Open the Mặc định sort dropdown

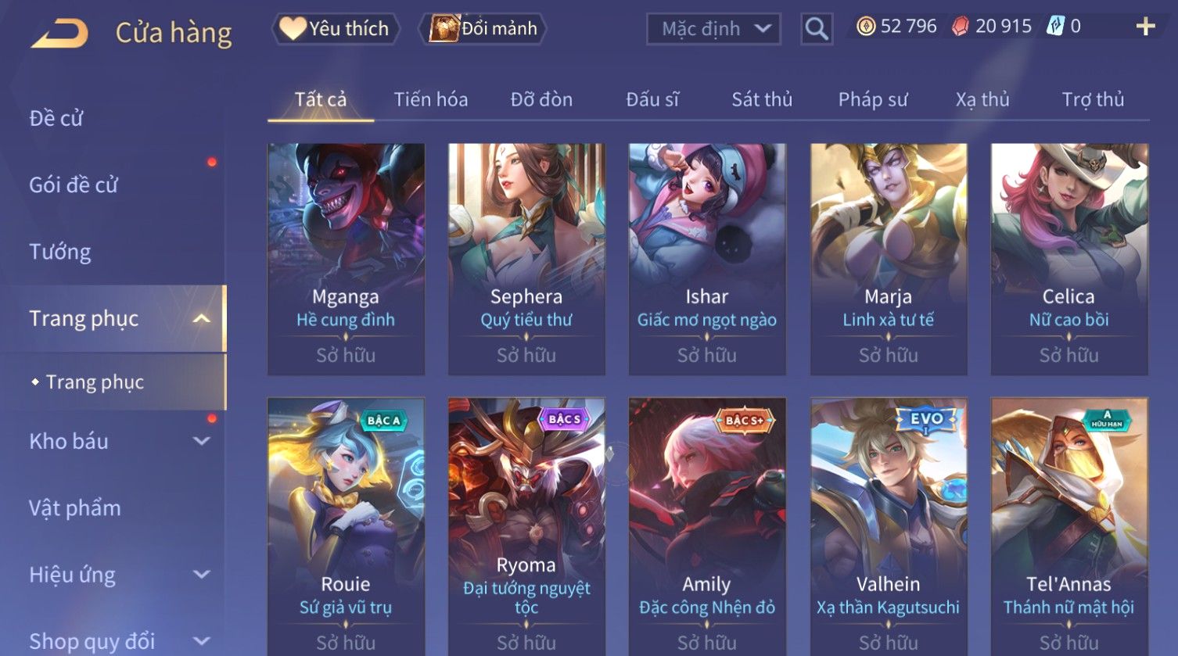[x=713, y=29]
